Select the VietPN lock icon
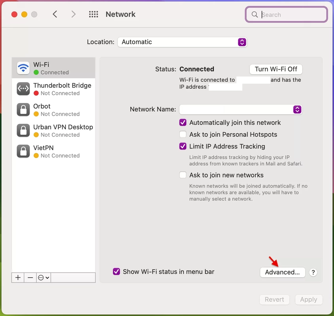 pyautogui.click(x=23, y=151)
